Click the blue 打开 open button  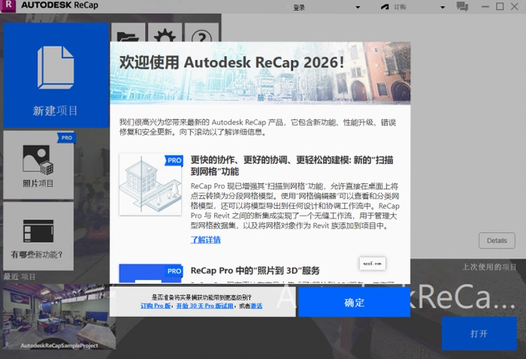pos(479,333)
